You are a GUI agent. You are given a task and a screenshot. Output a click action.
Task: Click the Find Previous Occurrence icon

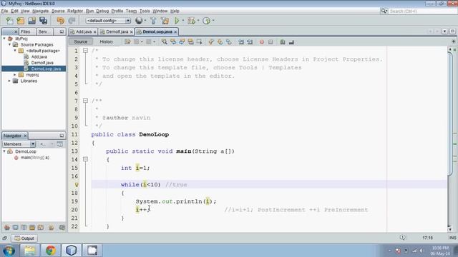[173, 42]
